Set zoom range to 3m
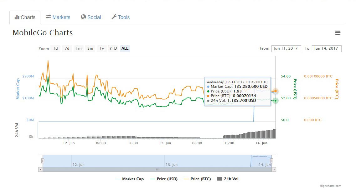361x194 pixels. click(x=90, y=48)
